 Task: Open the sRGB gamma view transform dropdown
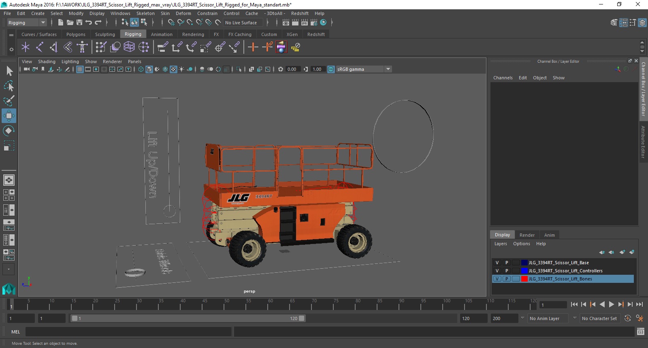364,69
